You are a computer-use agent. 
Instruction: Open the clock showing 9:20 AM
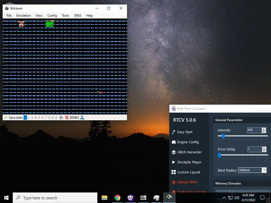(x=248, y=198)
